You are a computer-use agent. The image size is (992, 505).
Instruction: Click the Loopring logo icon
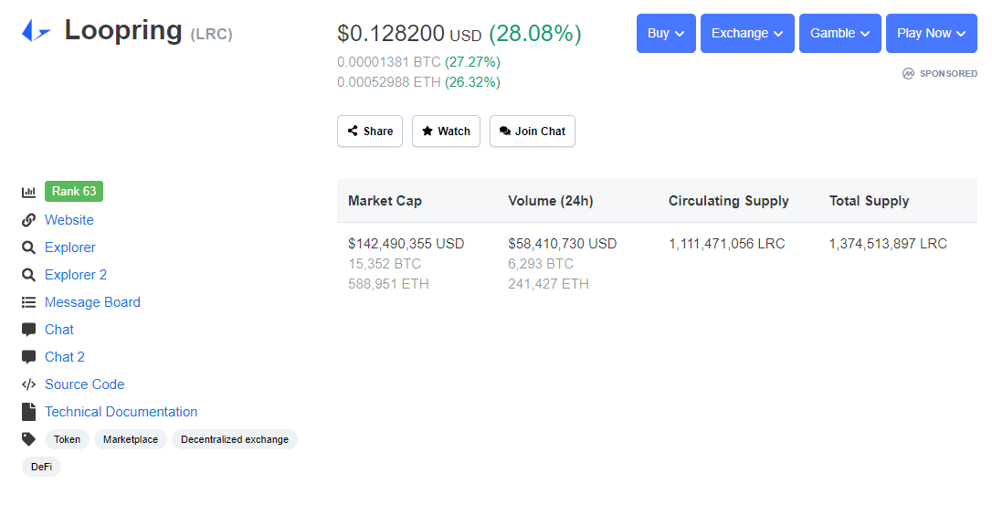pos(36,30)
